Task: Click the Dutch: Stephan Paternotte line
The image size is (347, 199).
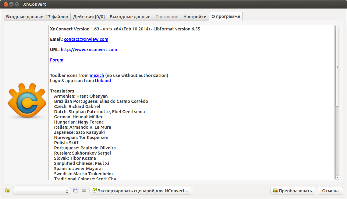Action: 99,112
